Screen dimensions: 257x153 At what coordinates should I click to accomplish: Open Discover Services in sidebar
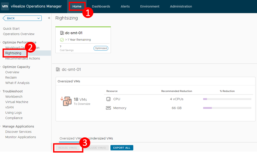[x=18, y=132]
